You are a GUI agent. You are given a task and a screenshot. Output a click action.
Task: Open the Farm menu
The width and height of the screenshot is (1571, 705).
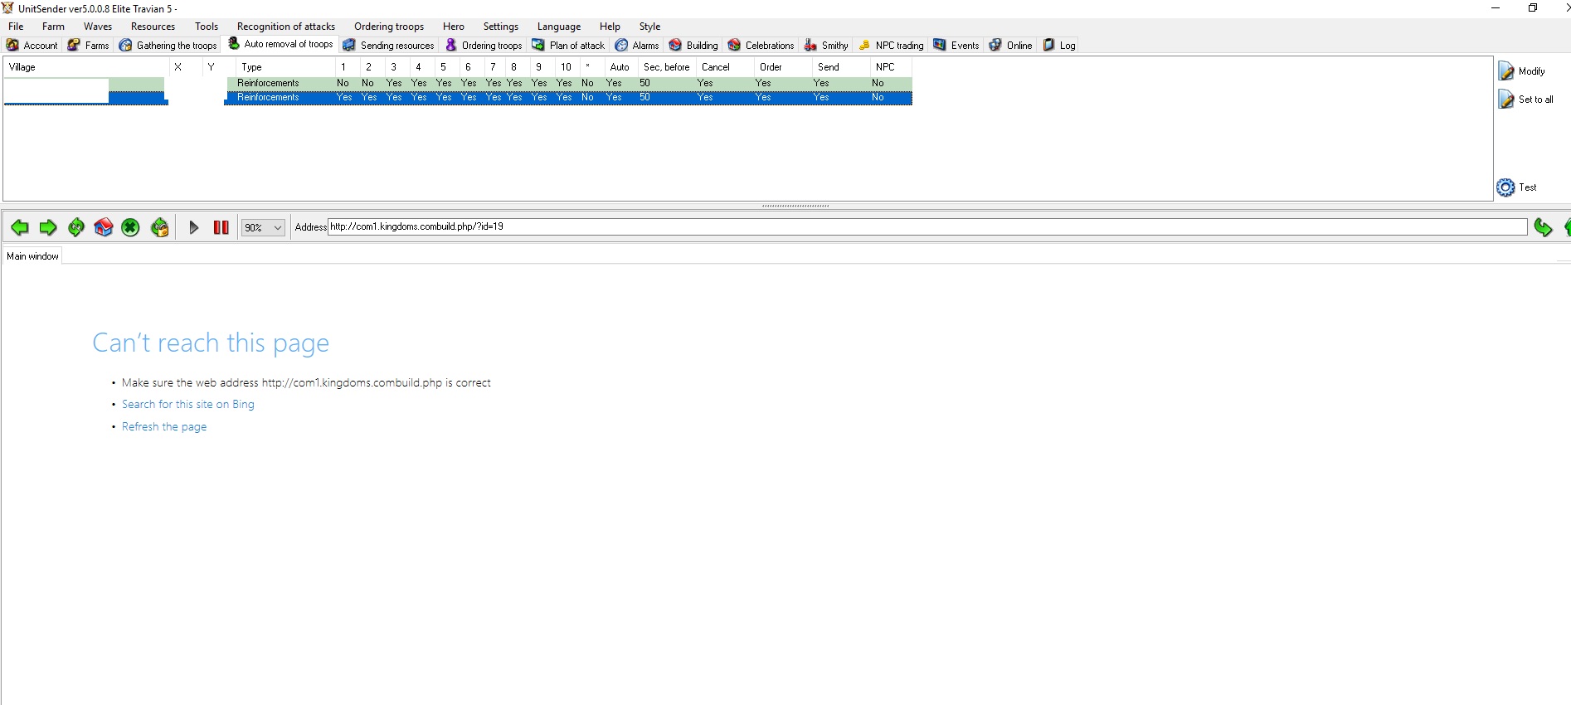[x=53, y=27]
